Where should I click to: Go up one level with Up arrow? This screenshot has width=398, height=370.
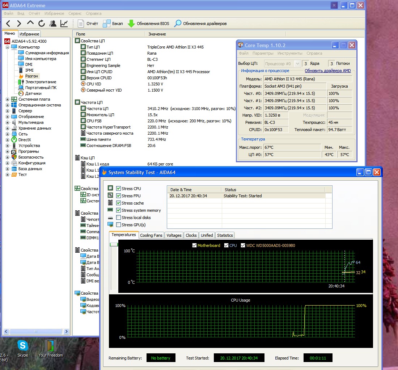coord(30,23)
